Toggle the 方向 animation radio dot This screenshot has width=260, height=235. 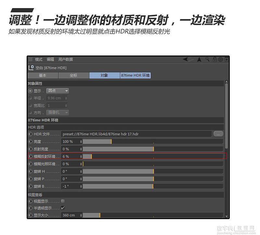[30, 112]
